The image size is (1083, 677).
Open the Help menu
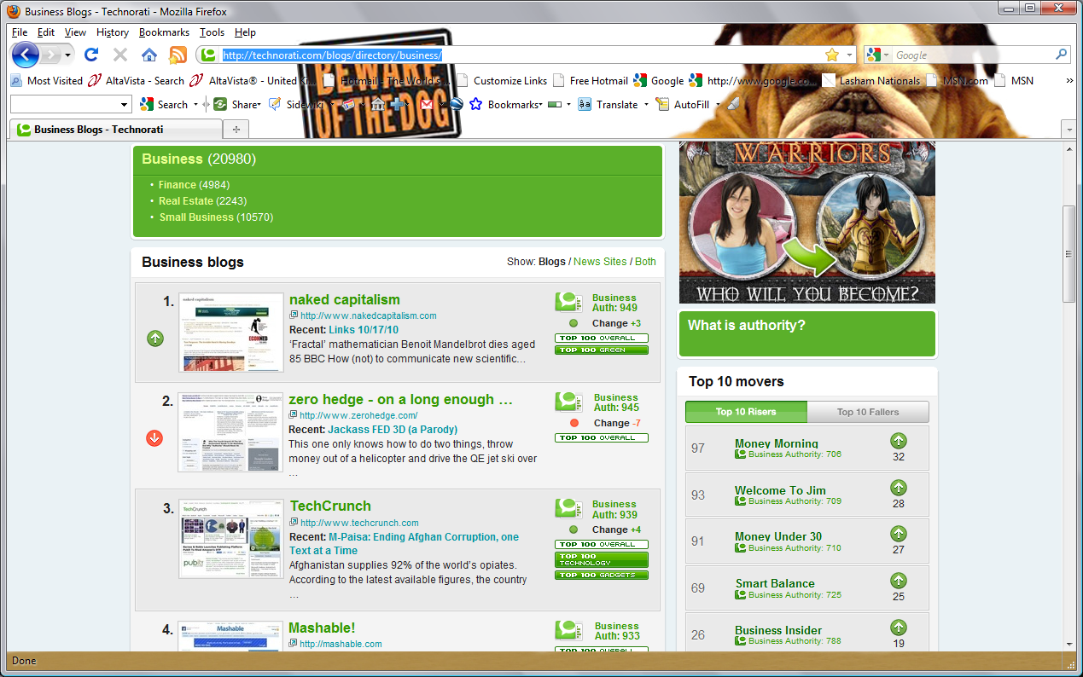tap(245, 32)
